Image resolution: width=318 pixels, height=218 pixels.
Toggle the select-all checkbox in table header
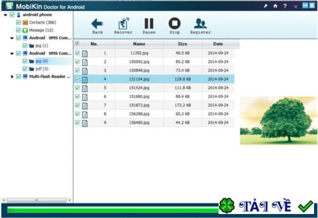point(77,43)
